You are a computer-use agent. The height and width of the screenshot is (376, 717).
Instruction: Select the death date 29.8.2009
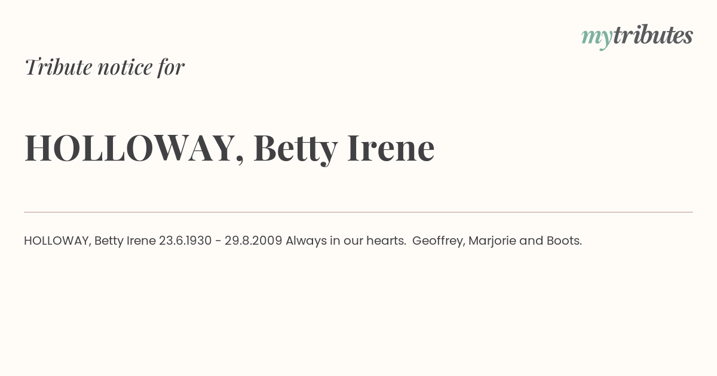point(253,241)
